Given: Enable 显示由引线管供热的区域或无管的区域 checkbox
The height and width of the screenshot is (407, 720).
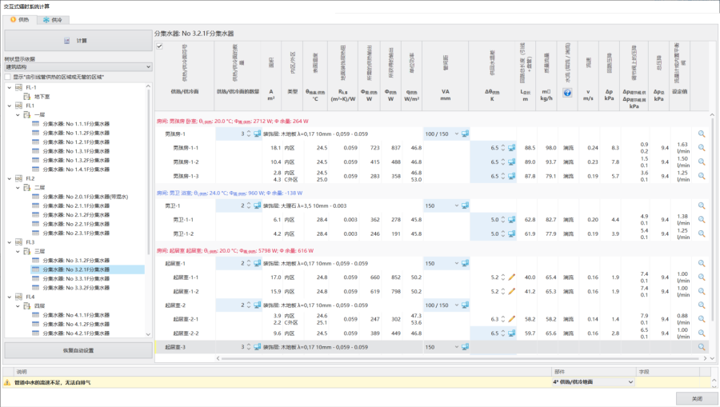Looking at the screenshot, I should point(7,77).
